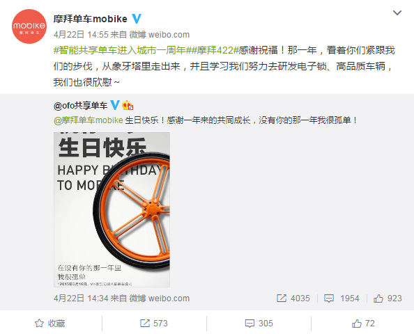Like the original ofo post with 923
Viewport: 414px width, 334px height.
378,298
